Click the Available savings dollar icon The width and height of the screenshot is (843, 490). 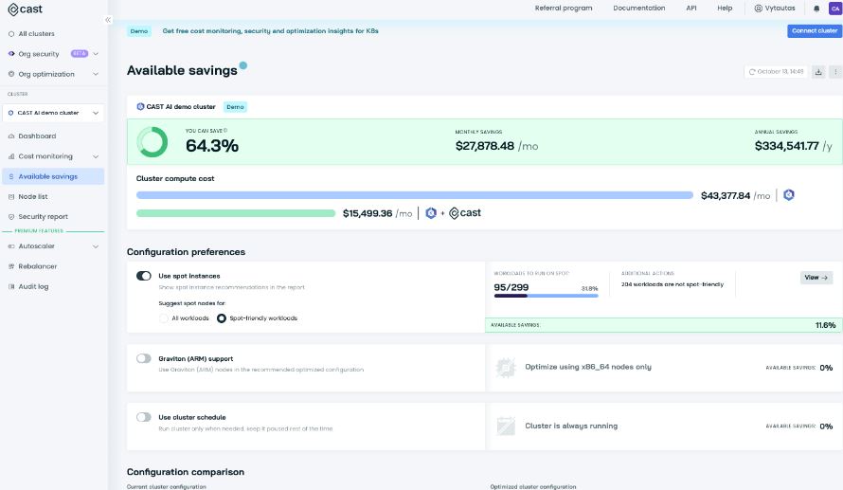[11, 176]
